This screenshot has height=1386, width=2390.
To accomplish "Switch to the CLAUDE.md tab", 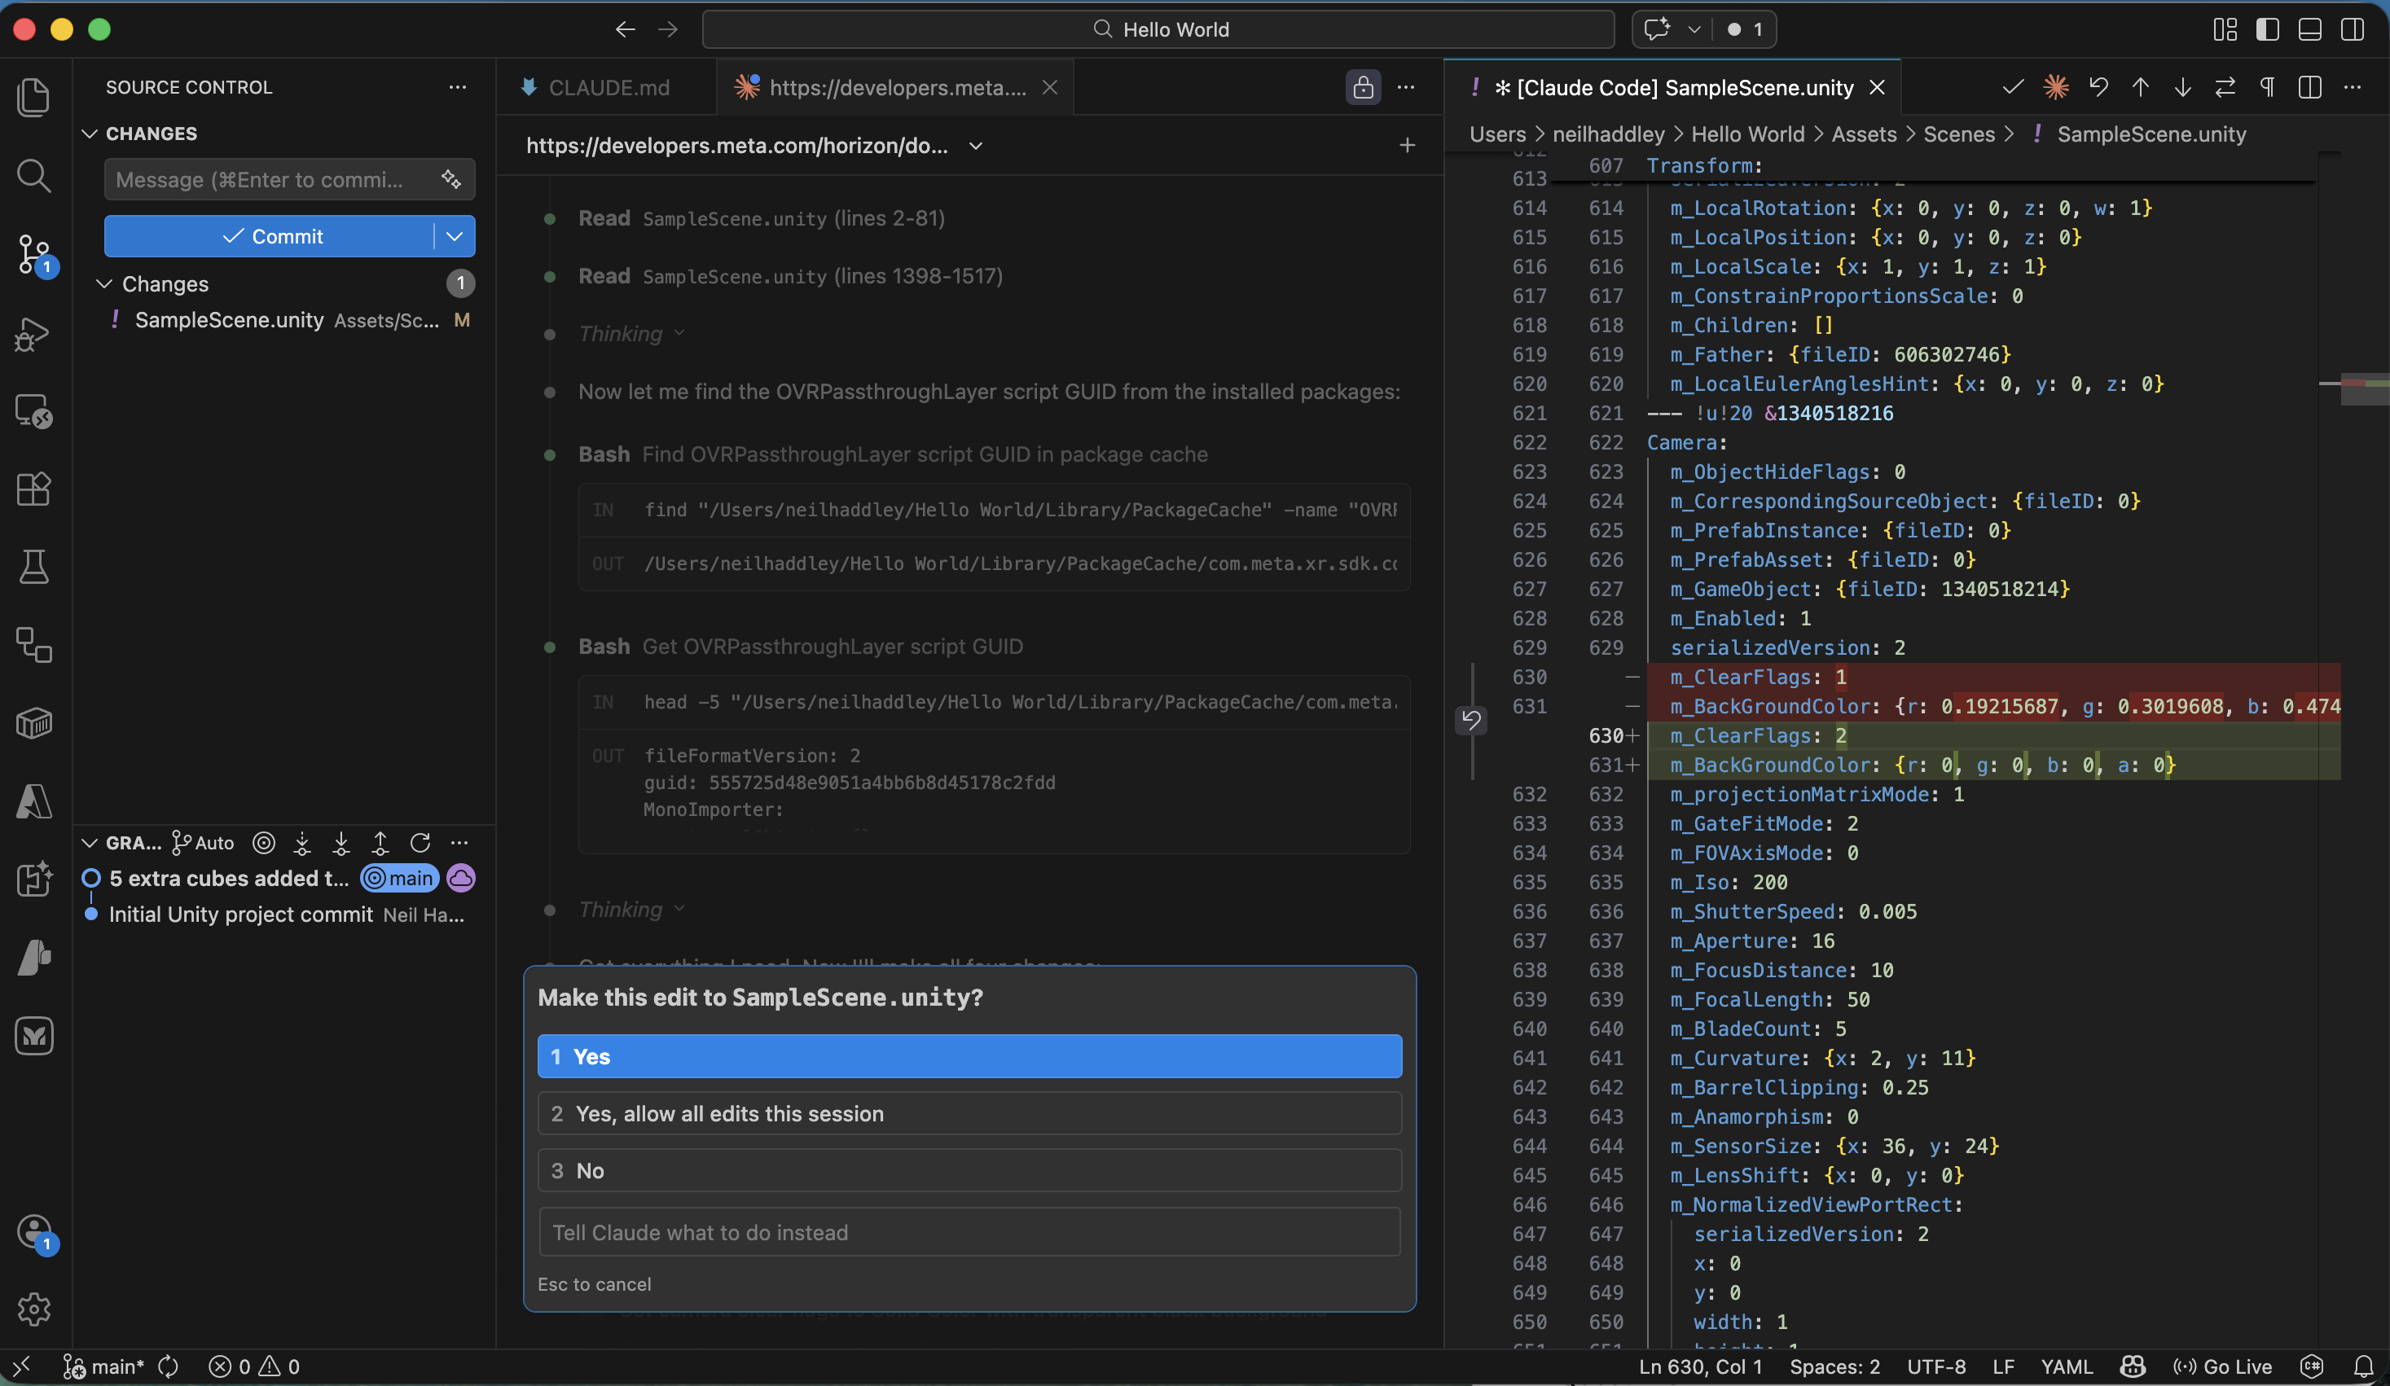I will point(608,87).
